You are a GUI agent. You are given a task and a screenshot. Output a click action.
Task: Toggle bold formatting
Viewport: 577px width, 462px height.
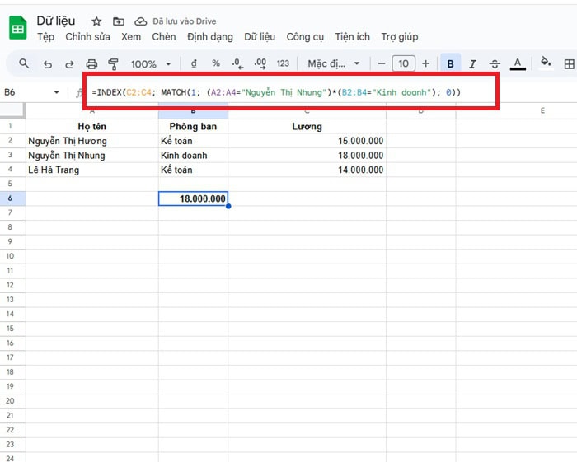click(451, 63)
